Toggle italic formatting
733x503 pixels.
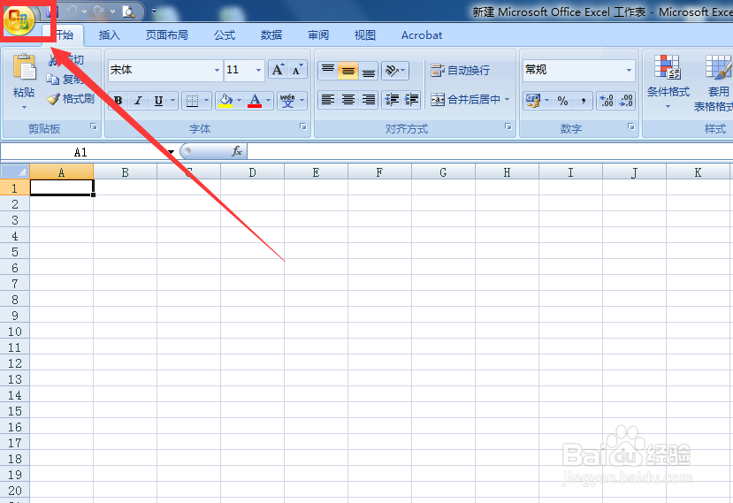[x=138, y=101]
